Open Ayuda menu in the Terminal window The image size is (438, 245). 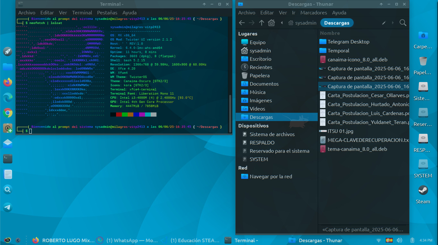tap(130, 13)
